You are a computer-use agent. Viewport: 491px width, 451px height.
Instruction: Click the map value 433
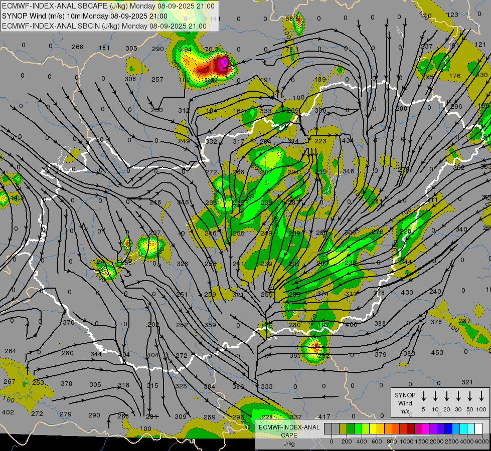click(407, 292)
